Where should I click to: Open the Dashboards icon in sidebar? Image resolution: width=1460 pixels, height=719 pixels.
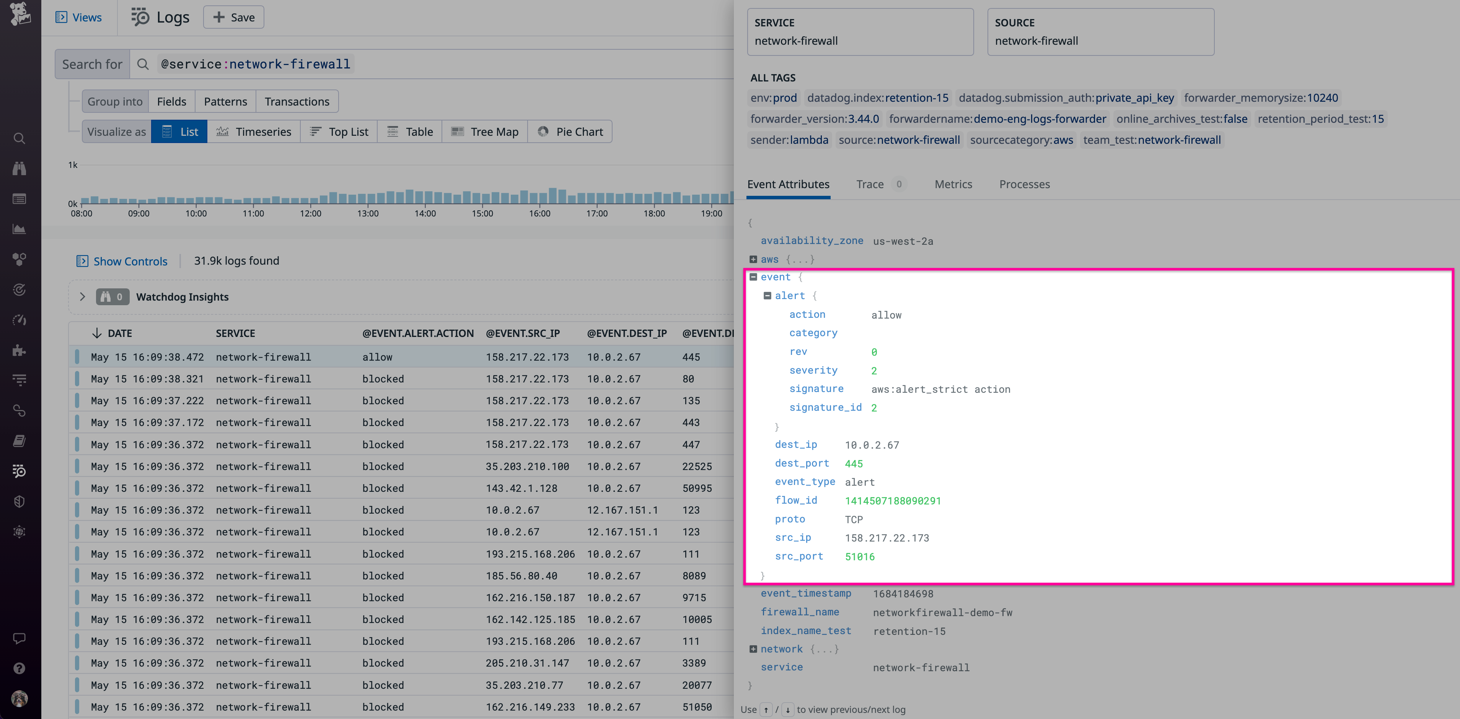tap(19, 199)
